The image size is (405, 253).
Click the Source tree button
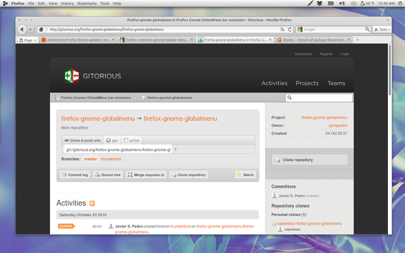(x=108, y=175)
